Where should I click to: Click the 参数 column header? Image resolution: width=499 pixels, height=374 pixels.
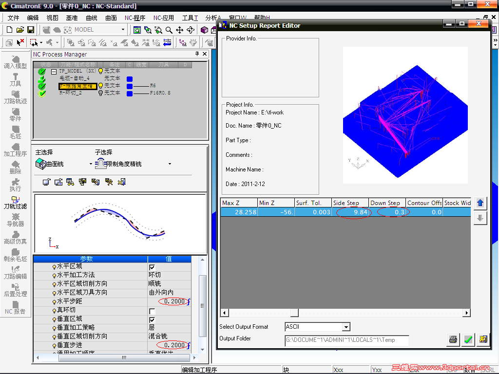click(90, 259)
